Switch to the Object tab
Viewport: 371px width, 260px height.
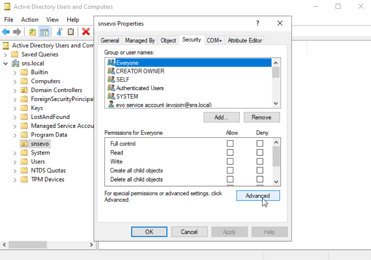click(168, 41)
